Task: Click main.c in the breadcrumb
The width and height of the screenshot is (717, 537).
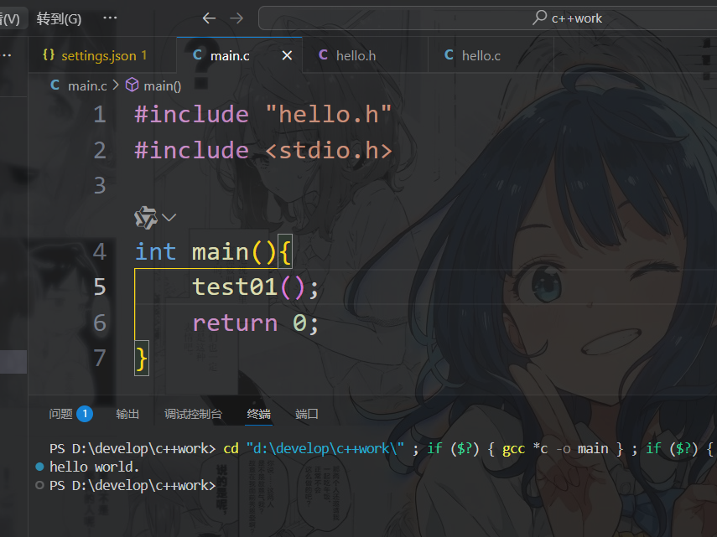Action: coord(87,85)
